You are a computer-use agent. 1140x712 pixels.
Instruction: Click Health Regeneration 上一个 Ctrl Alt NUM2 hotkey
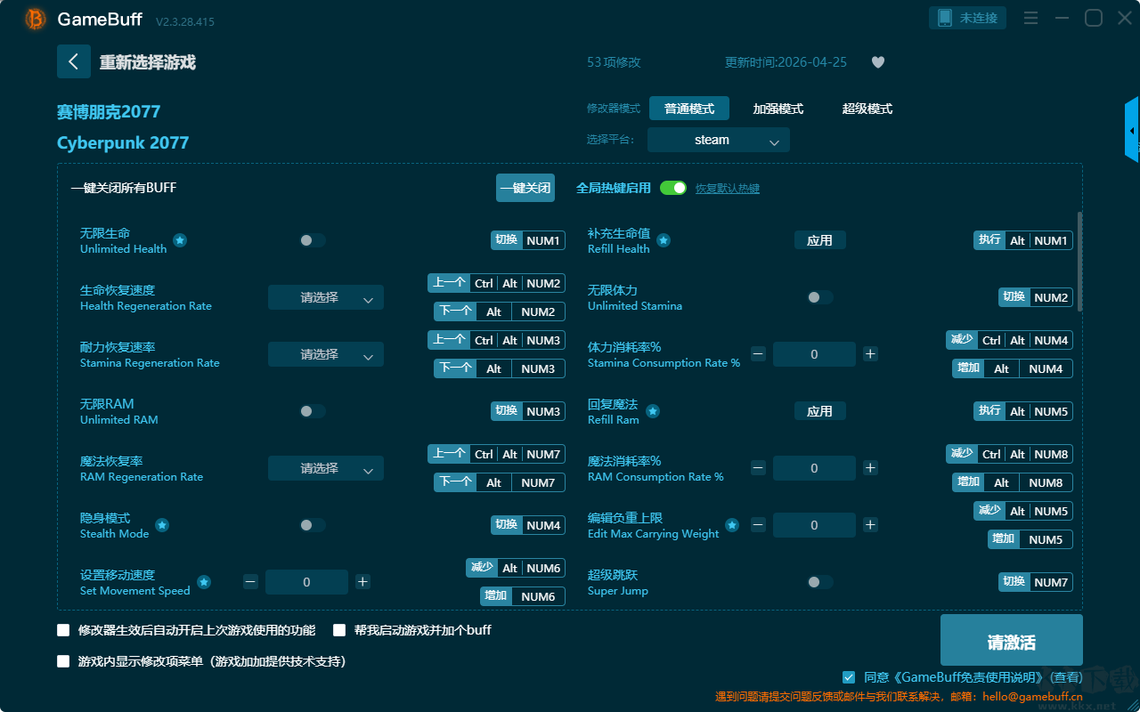click(x=496, y=283)
